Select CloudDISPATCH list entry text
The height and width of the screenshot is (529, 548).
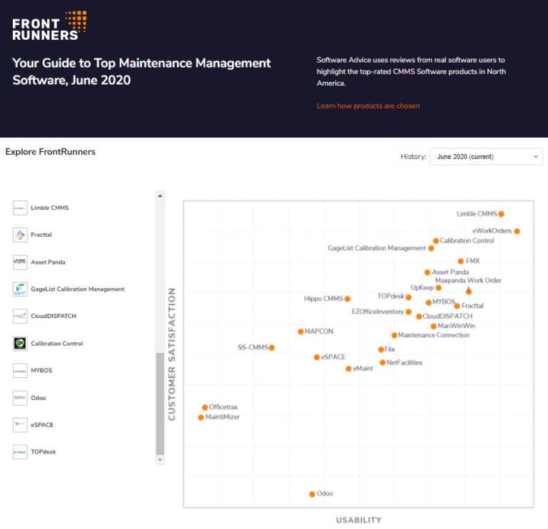(54, 316)
